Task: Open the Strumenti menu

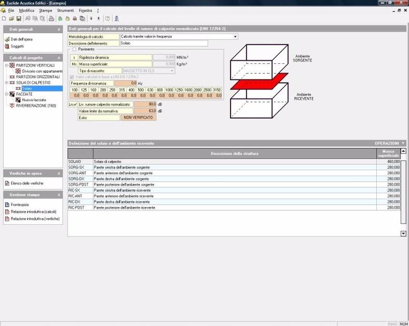Action: 65,10
